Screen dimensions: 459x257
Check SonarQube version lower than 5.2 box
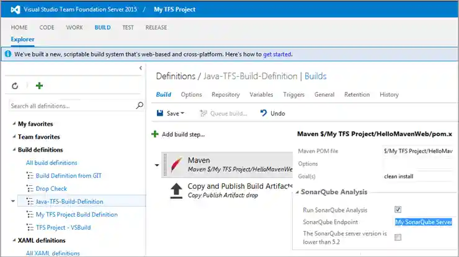pos(398,237)
